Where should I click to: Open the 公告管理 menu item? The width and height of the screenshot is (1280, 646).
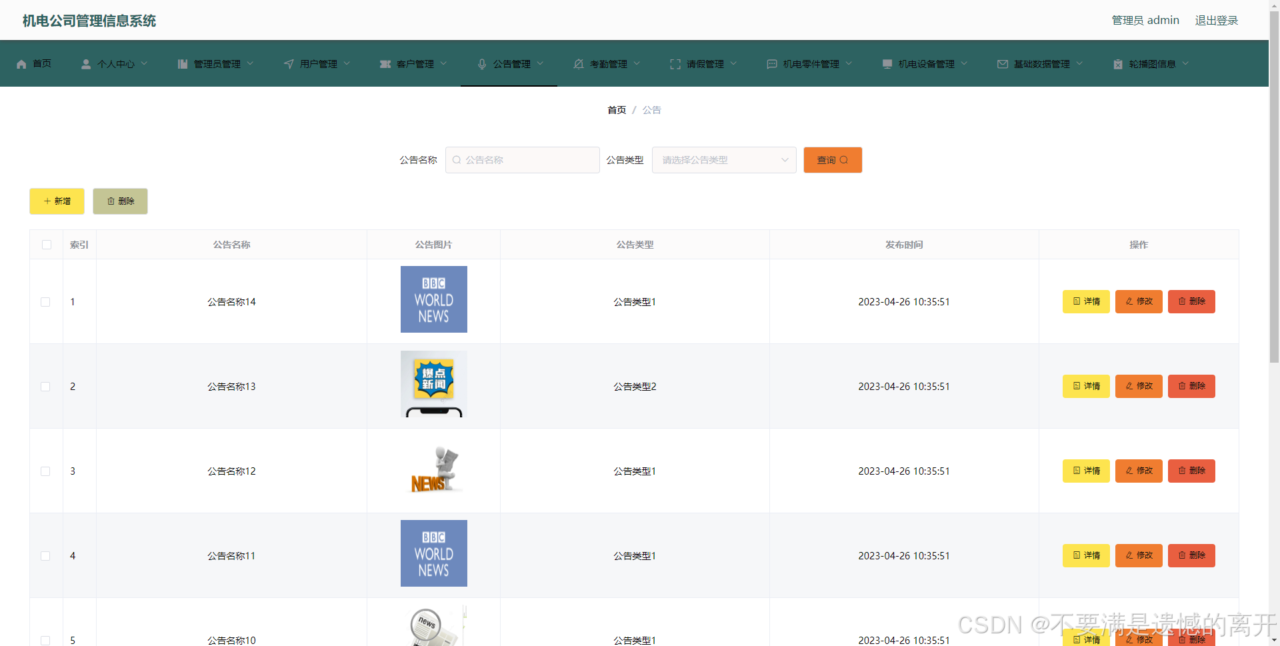click(x=509, y=64)
